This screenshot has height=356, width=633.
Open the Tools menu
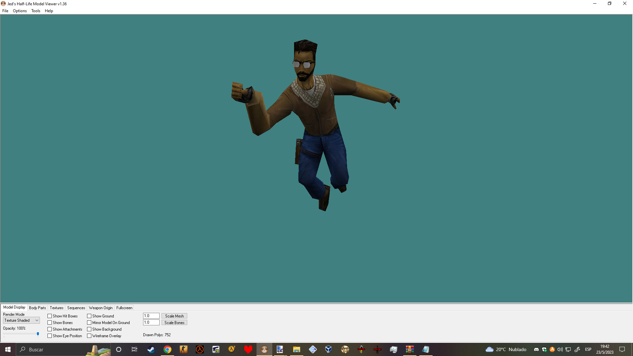[36, 11]
